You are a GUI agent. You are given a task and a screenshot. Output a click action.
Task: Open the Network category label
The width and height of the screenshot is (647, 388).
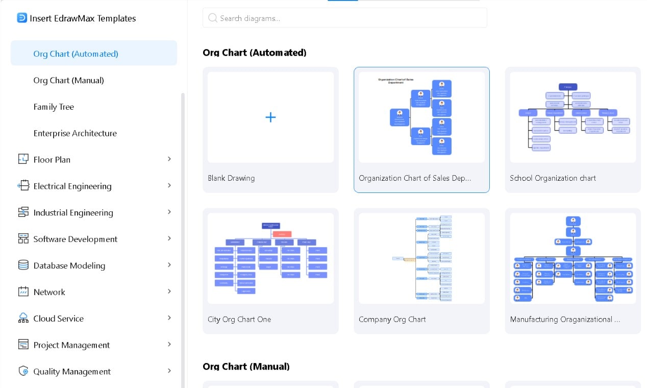click(49, 292)
